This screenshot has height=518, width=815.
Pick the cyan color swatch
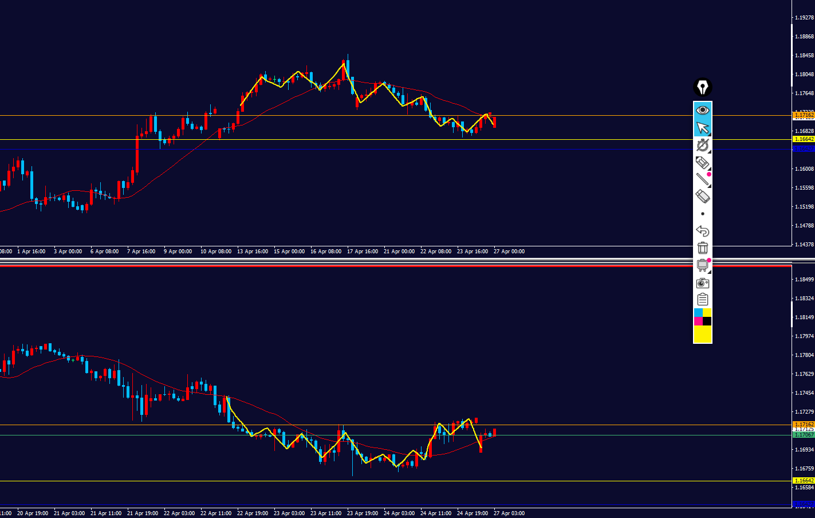(698, 313)
